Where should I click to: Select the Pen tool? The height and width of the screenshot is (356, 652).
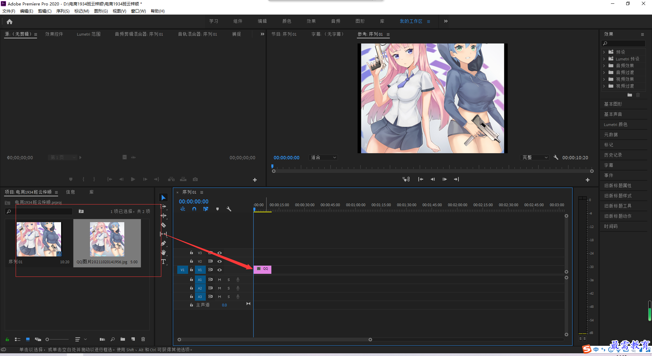tap(163, 243)
